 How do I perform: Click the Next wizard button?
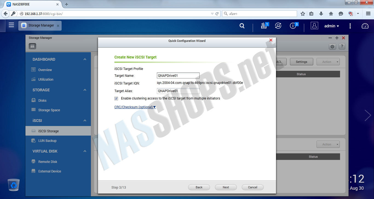[x=226, y=187]
